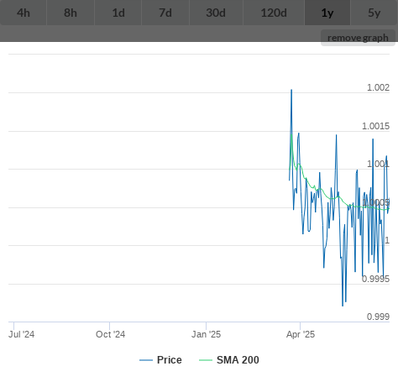Click the Jul '24 axis label
The height and width of the screenshot is (382, 398).
coord(21,334)
